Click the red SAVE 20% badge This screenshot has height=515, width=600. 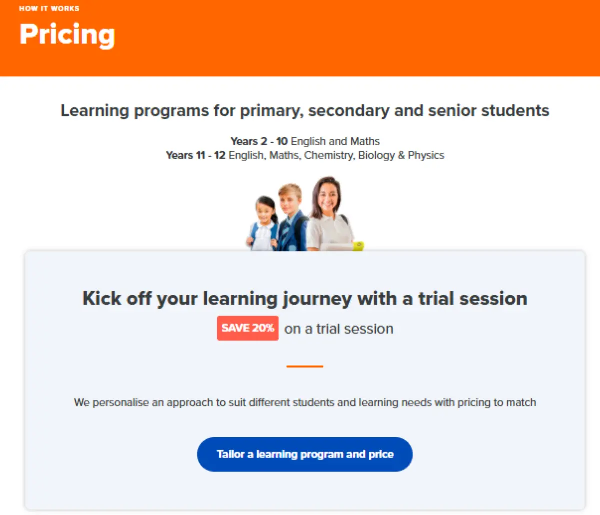[247, 328]
